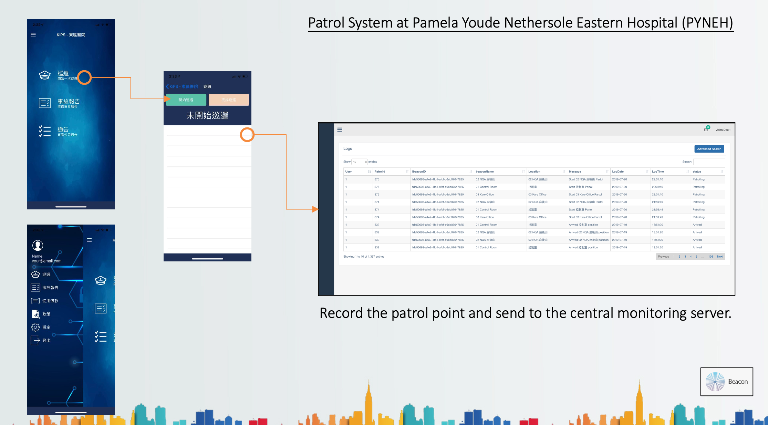Open page 2 of logs
This screenshot has width=768, height=425.
679,257
